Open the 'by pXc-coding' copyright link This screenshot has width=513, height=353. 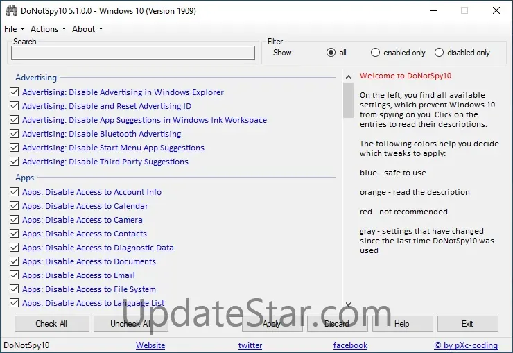click(x=466, y=345)
